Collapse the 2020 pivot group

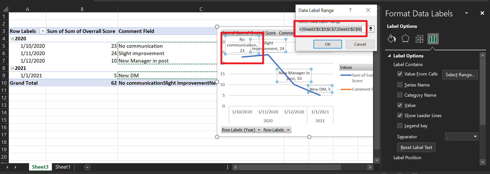point(12,39)
